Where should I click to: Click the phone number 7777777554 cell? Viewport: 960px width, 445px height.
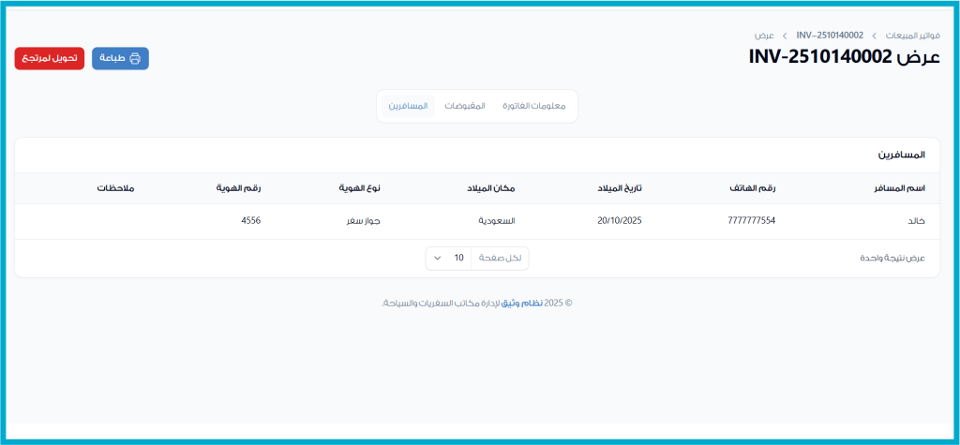point(751,221)
